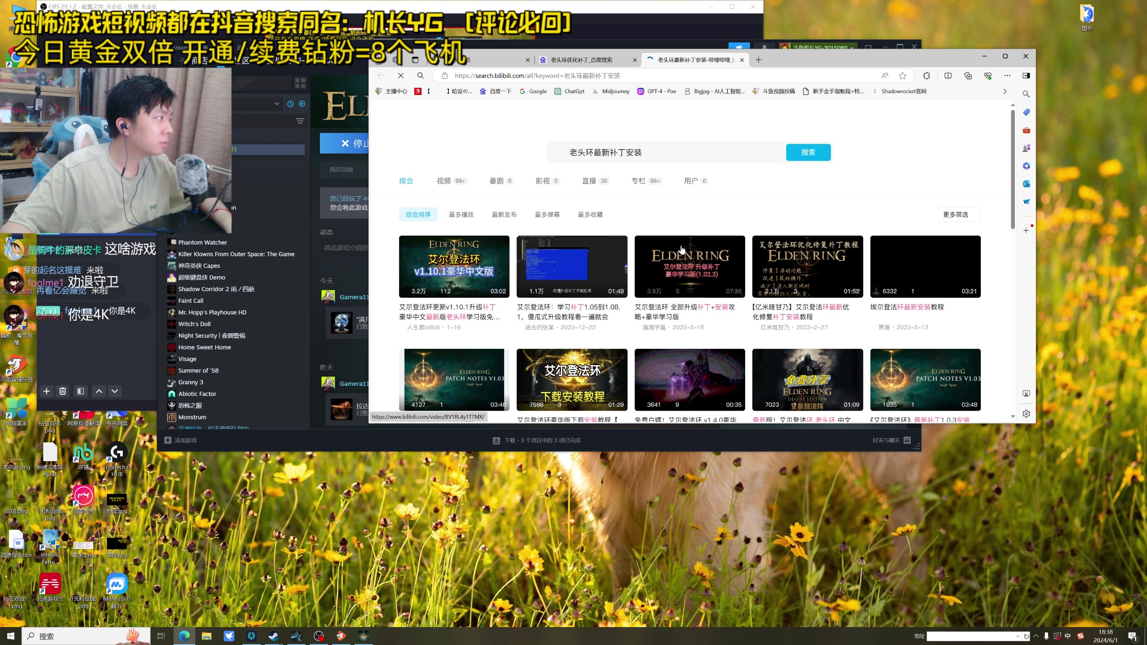Open video title 埃尔登法环最新安装教程
1147x645 pixels.
907,307
